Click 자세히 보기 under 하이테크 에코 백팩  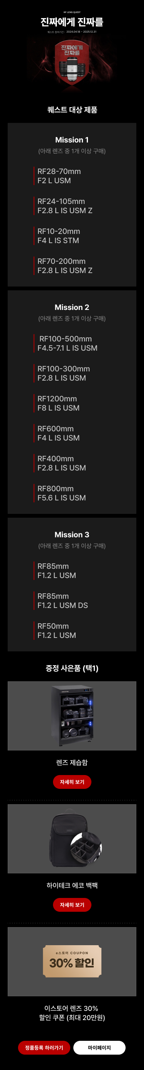pyautogui.click(x=72, y=905)
